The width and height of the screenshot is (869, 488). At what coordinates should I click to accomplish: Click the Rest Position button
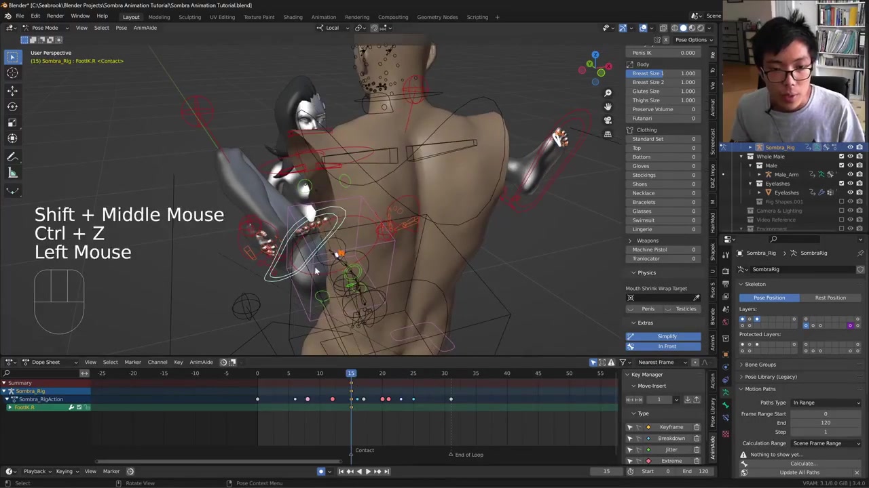tap(830, 298)
